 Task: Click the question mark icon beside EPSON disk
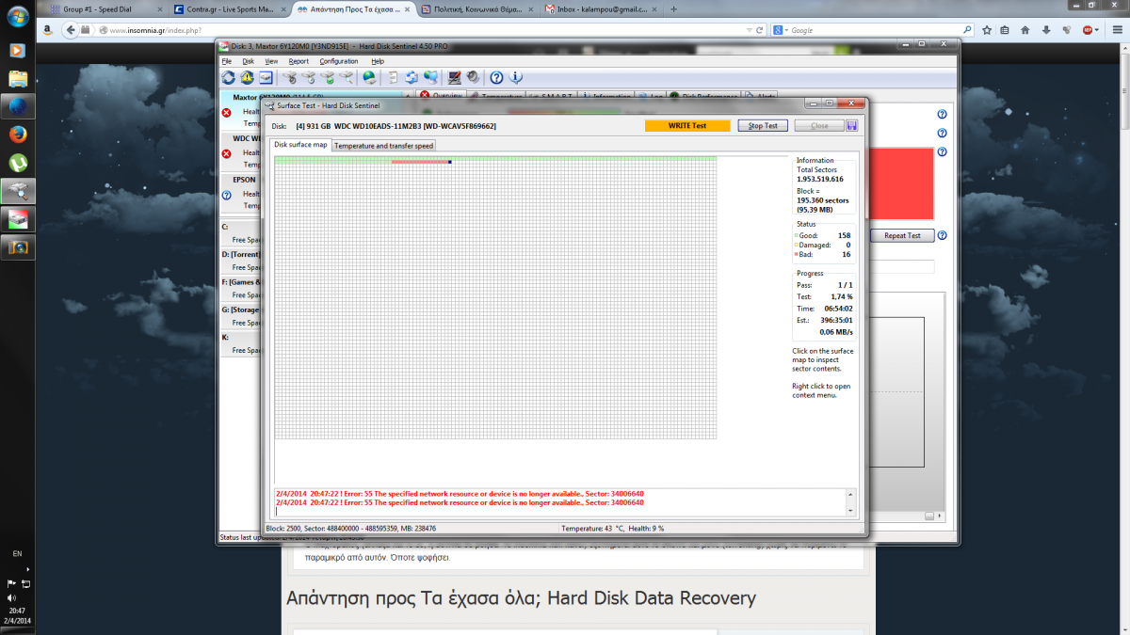coord(227,195)
